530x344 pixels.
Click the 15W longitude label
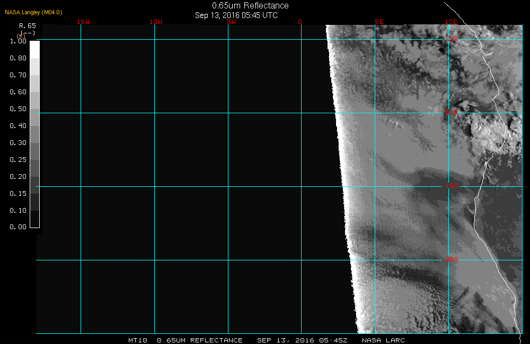[x=83, y=22]
